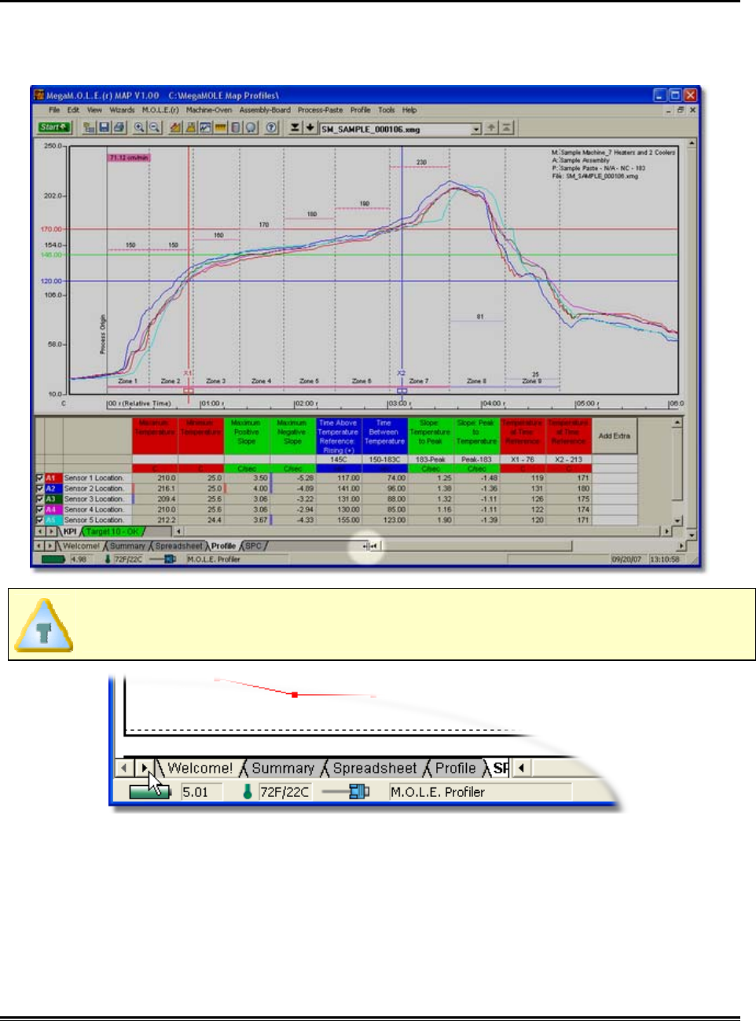Uncheck Sensor 1 Location checkbox

(x=39, y=478)
